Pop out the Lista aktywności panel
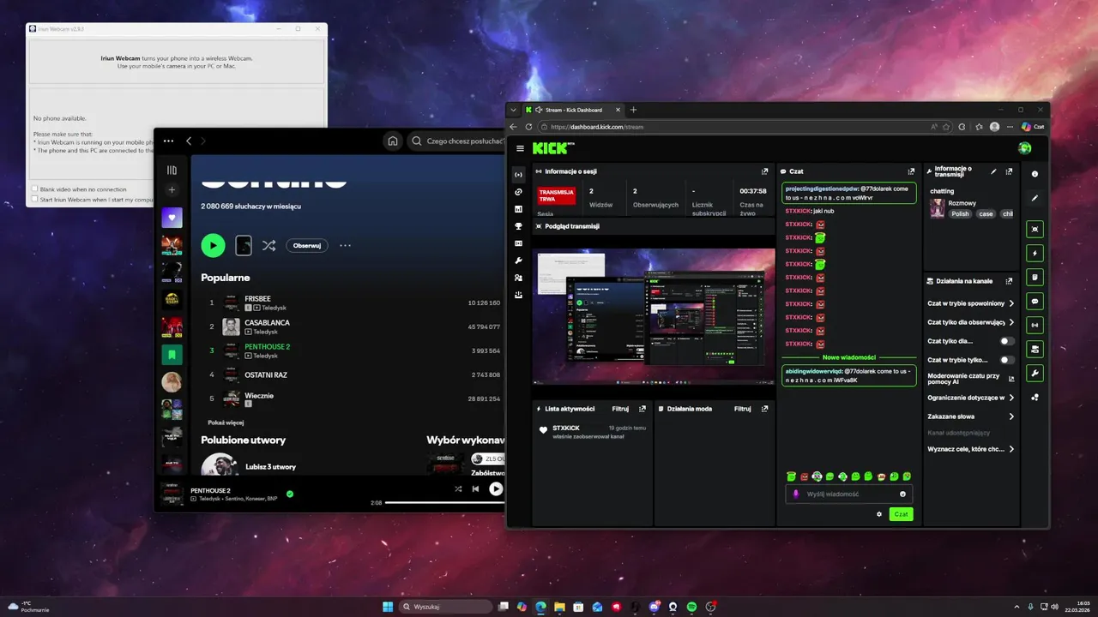The width and height of the screenshot is (1098, 617). tap(643, 409)
